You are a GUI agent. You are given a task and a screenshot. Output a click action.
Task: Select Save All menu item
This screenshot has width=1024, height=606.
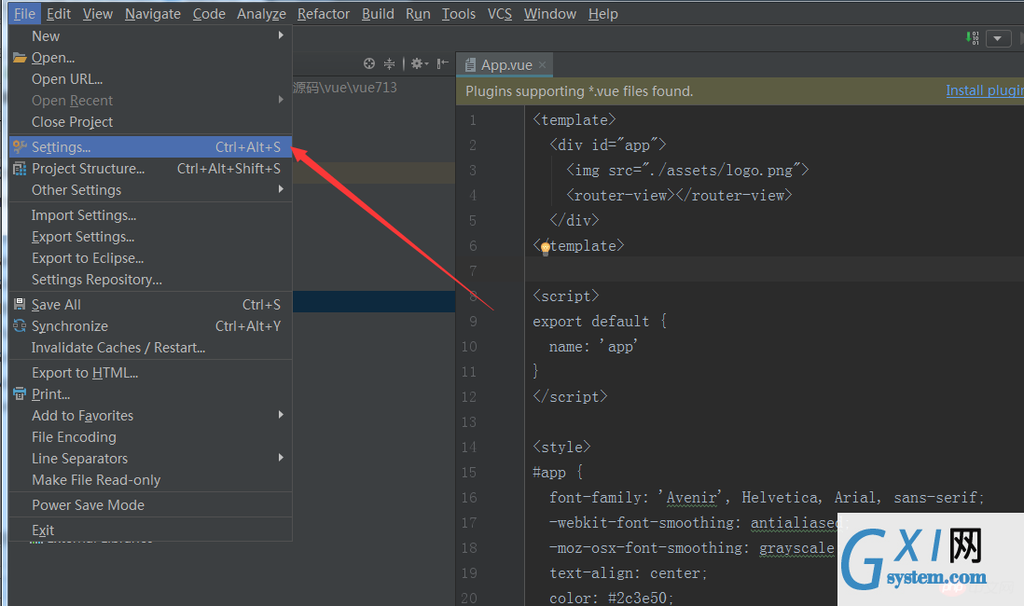(x=151, y=304)
